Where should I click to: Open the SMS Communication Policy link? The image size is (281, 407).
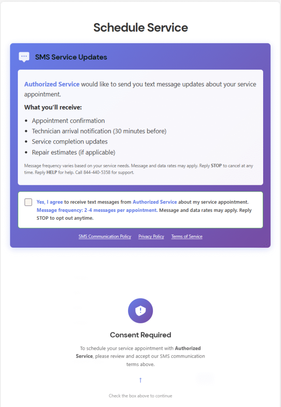pos(105,236)
